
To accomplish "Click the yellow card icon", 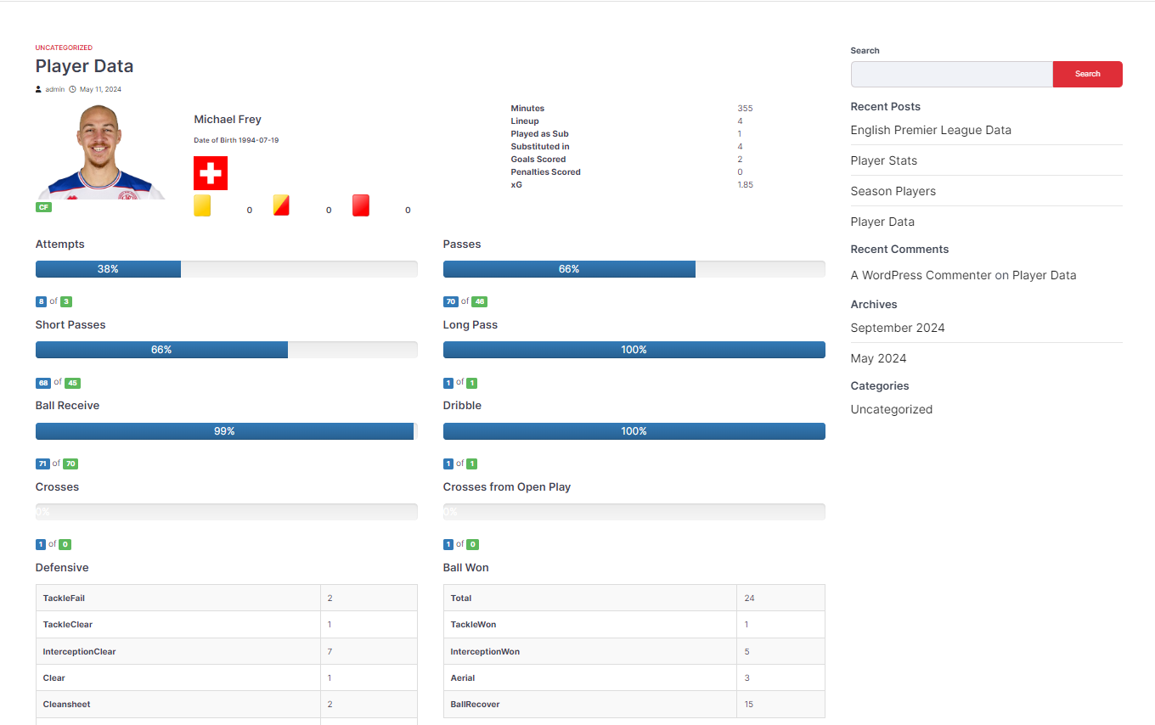I will pyautogui.click(x=202, y=205).
